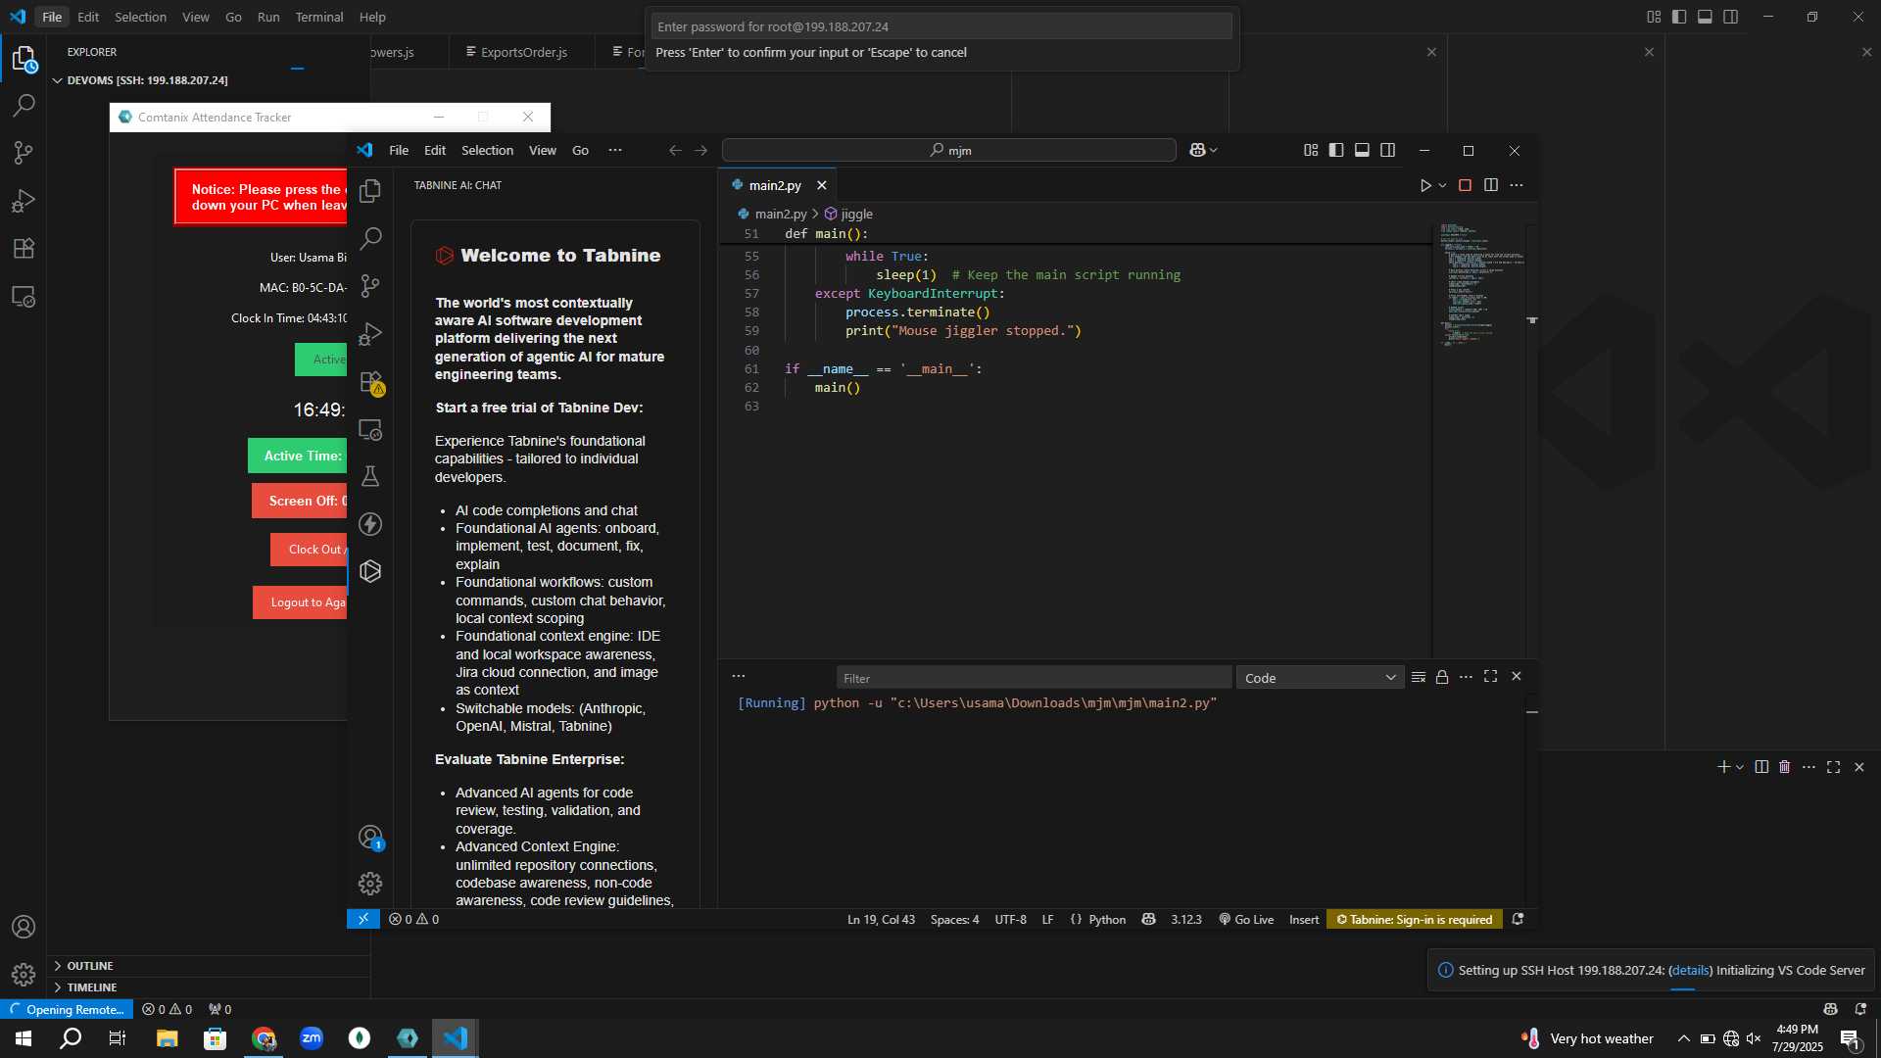Open back VS Code Remote Explorer icon
1881x1058 pixels.
click(x=24, y=296)
